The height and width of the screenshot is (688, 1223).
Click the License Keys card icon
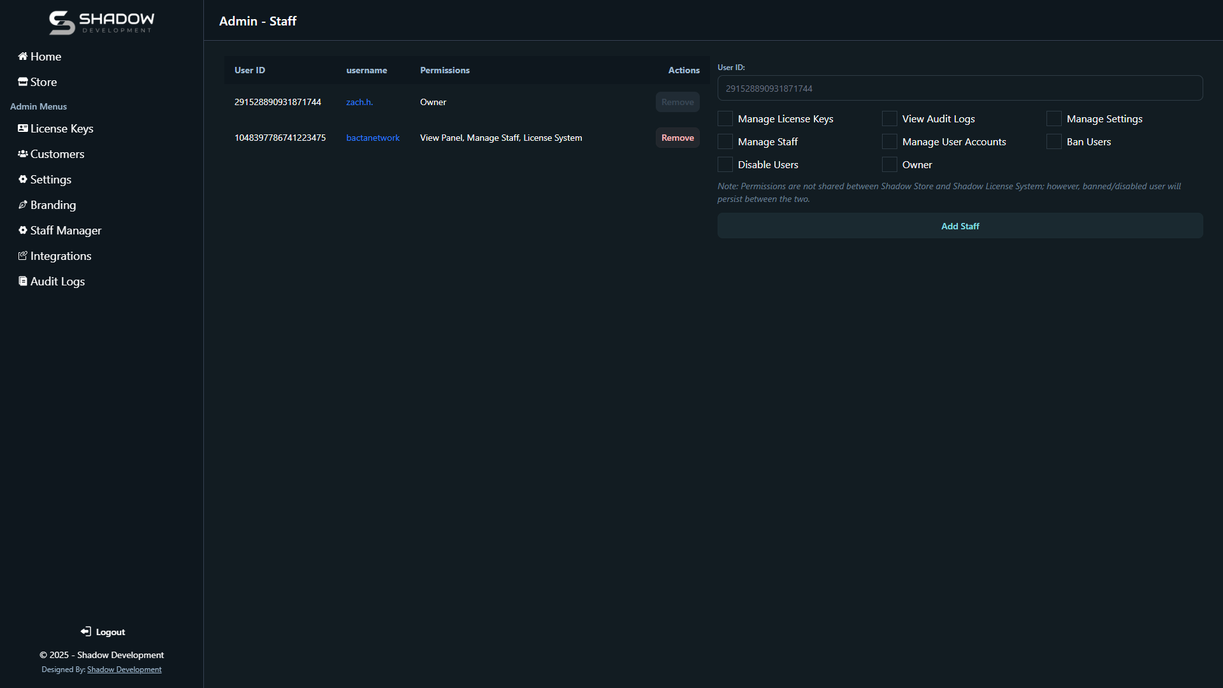tap(23, 128)
